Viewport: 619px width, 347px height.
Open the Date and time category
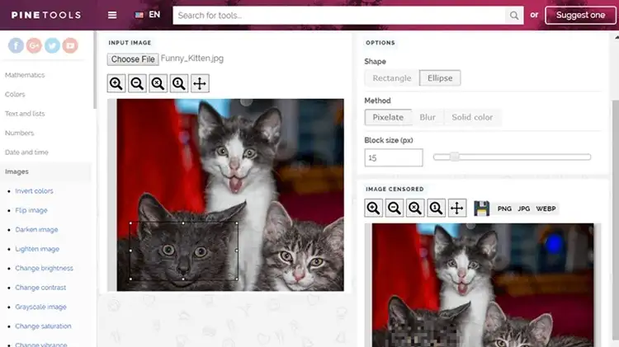pos(26,152)
